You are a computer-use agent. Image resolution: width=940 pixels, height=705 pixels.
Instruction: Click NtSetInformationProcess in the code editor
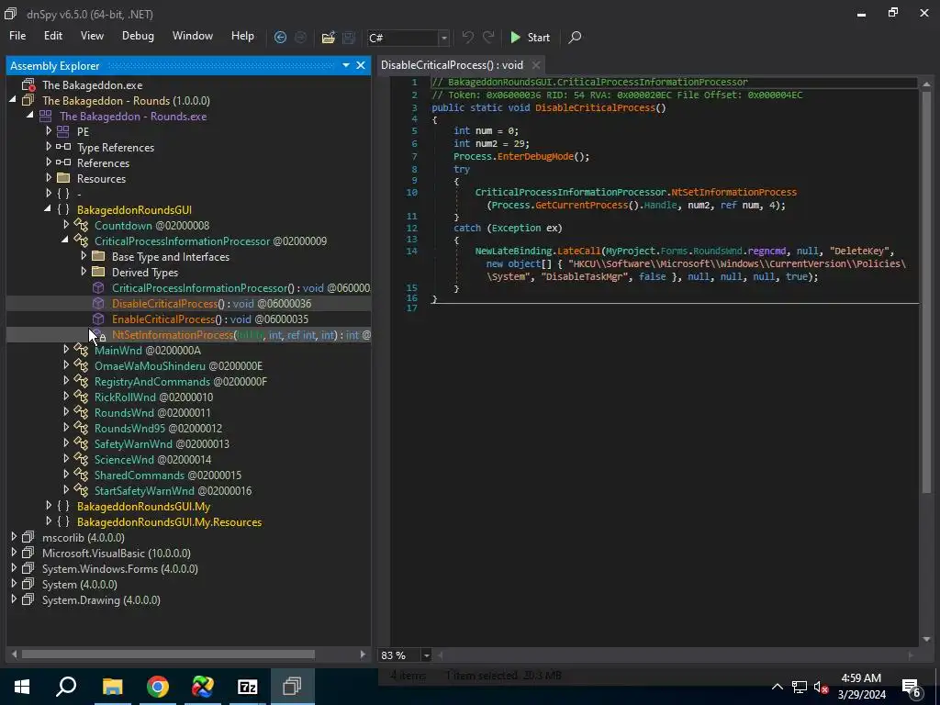tap(733, 192)
